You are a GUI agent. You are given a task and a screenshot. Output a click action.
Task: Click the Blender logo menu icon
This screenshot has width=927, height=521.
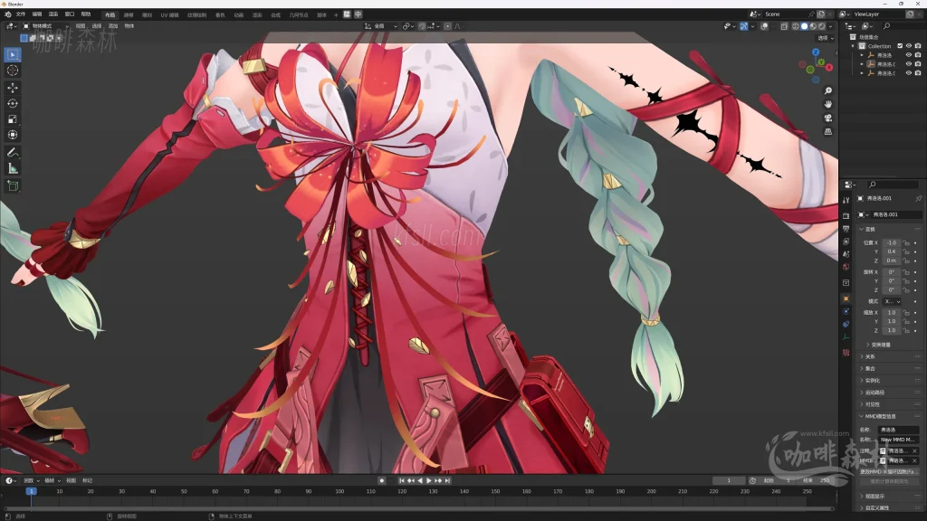coord(7,14)
